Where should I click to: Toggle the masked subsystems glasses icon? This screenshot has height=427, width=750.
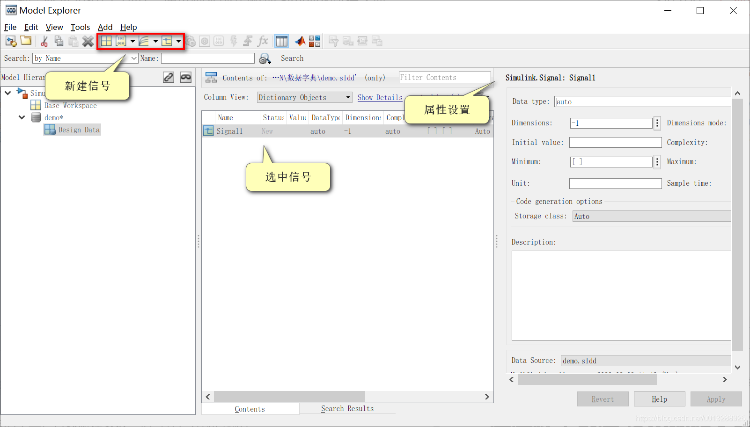[186, 78]
